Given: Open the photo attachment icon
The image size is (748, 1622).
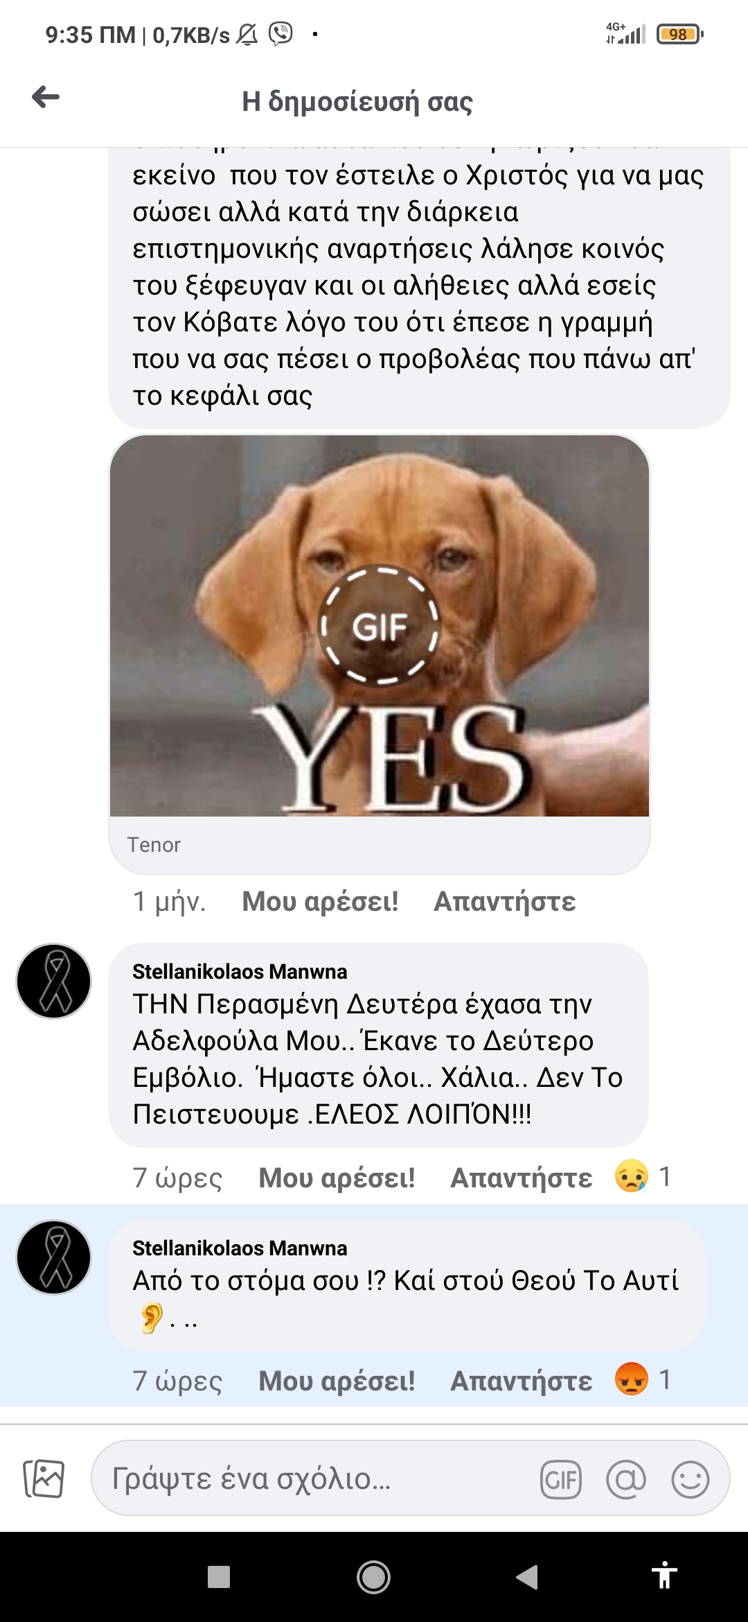Looking at the screenshot, I should (x=44, y=1479).
